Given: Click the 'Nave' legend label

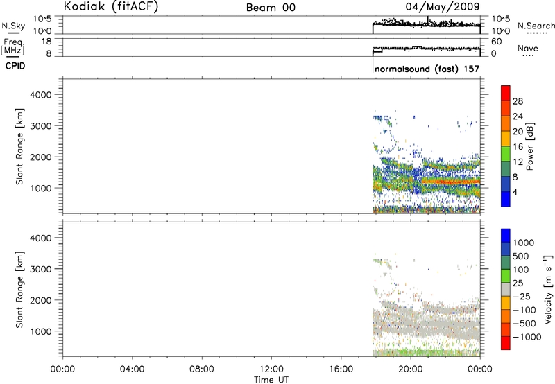Looking at the screenshot, I should pos(528,48).
